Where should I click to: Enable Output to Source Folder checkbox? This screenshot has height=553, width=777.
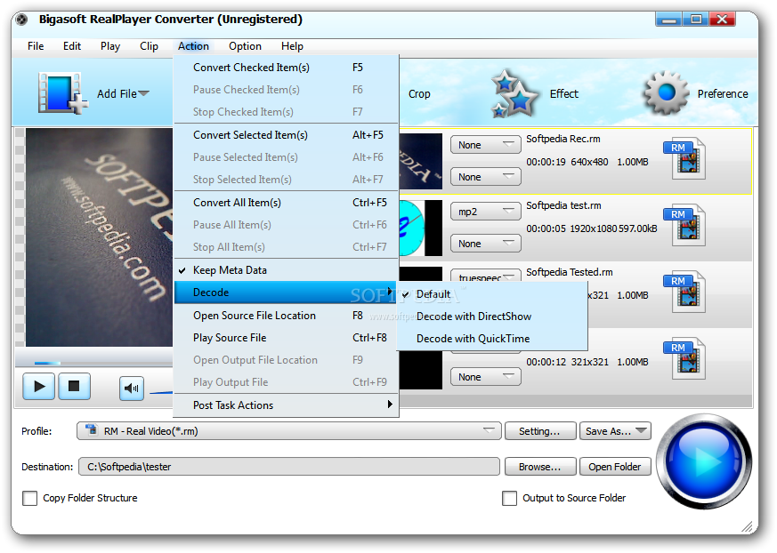coord(509,498)
